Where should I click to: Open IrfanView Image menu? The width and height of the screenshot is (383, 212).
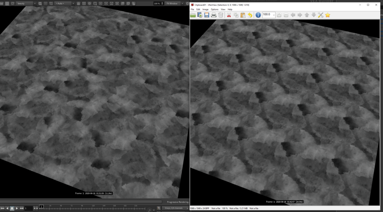tap(205, 10)
